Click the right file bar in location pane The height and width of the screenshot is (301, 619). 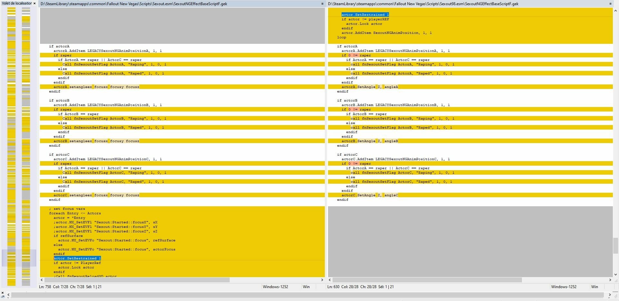[26, 147]
